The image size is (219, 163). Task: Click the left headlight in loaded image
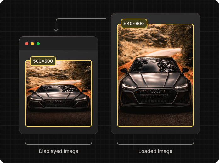point(129,87)
